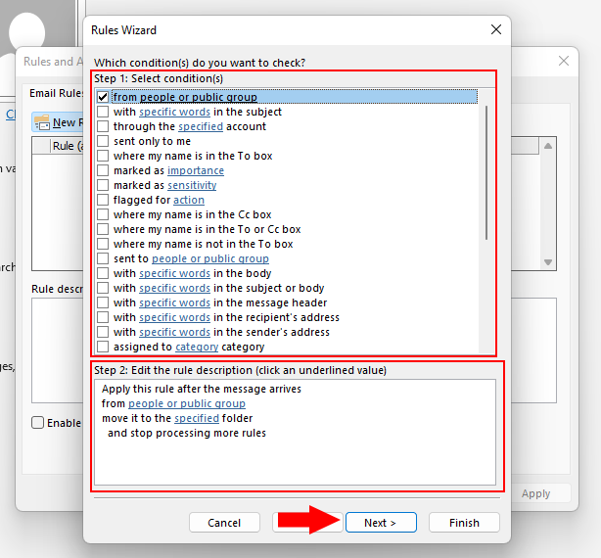601x558 pixels.
Task: Click the New Rule icon in background window
Action: pyautogui.click(x=42, y=122)
